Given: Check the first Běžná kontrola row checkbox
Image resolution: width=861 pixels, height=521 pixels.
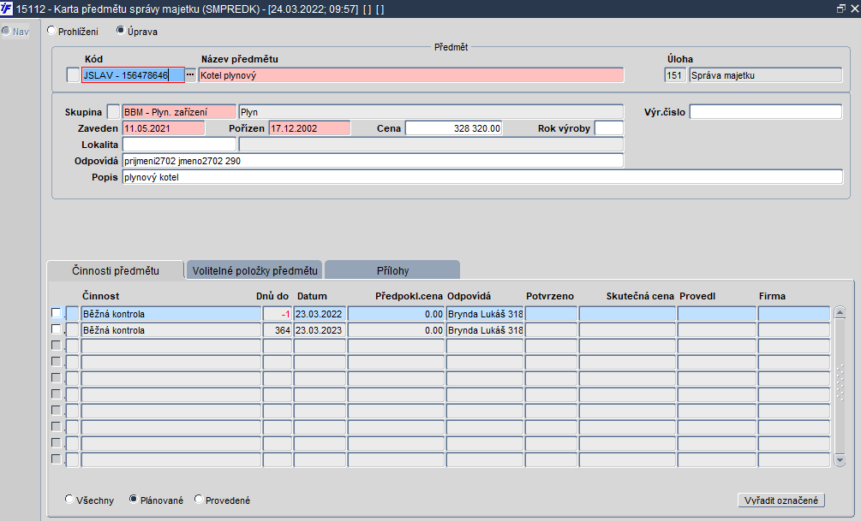Looking at the screenshot, I should [x=56, y=312].
